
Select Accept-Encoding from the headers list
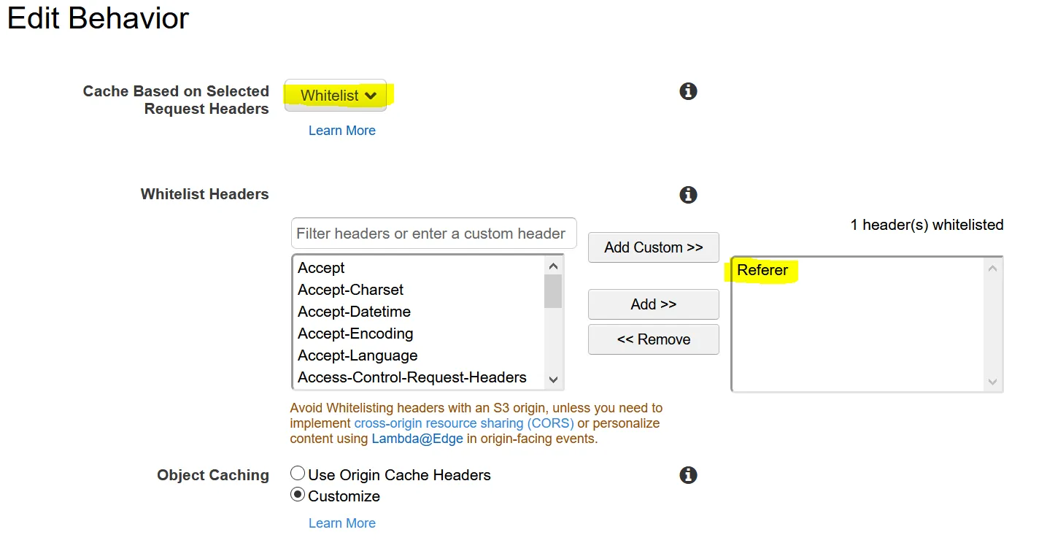(x=355, y=334)
